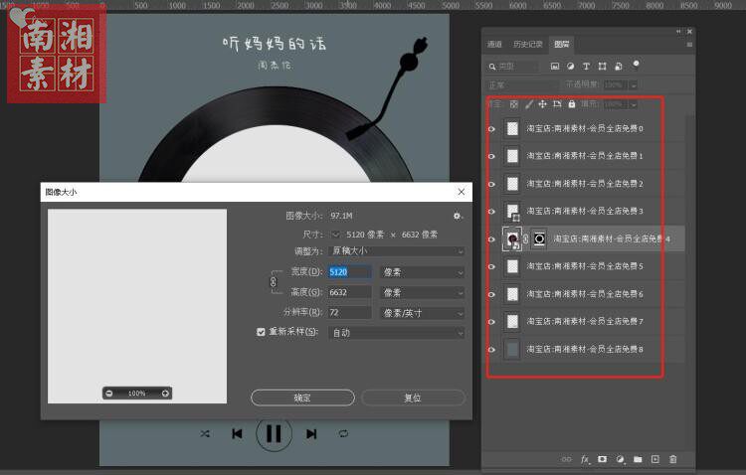This screenshot has width=746, height=475.
Task: Add a layer mask via bottom icon
Action: 603,459
